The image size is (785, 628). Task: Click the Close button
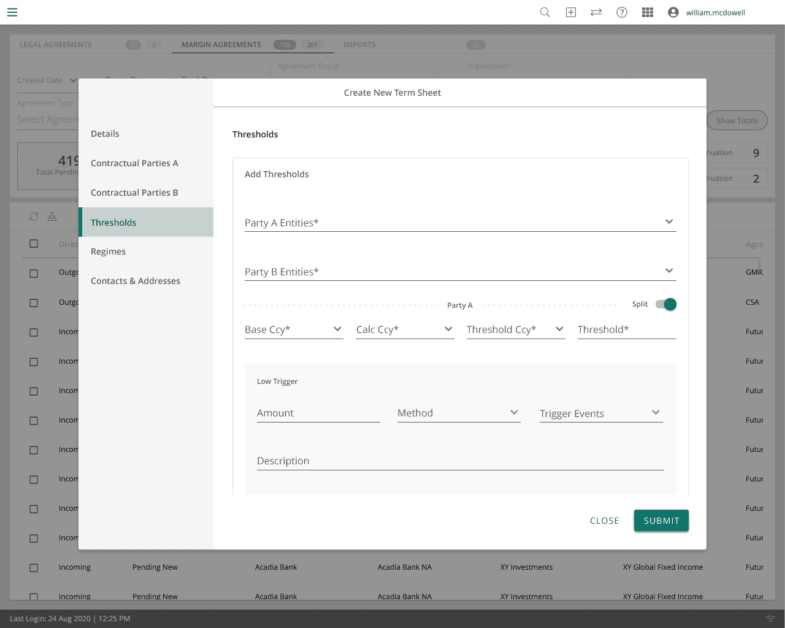click(x=604, y=521)
